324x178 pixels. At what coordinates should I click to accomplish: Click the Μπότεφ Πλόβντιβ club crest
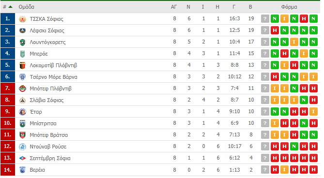pos(22,89)
